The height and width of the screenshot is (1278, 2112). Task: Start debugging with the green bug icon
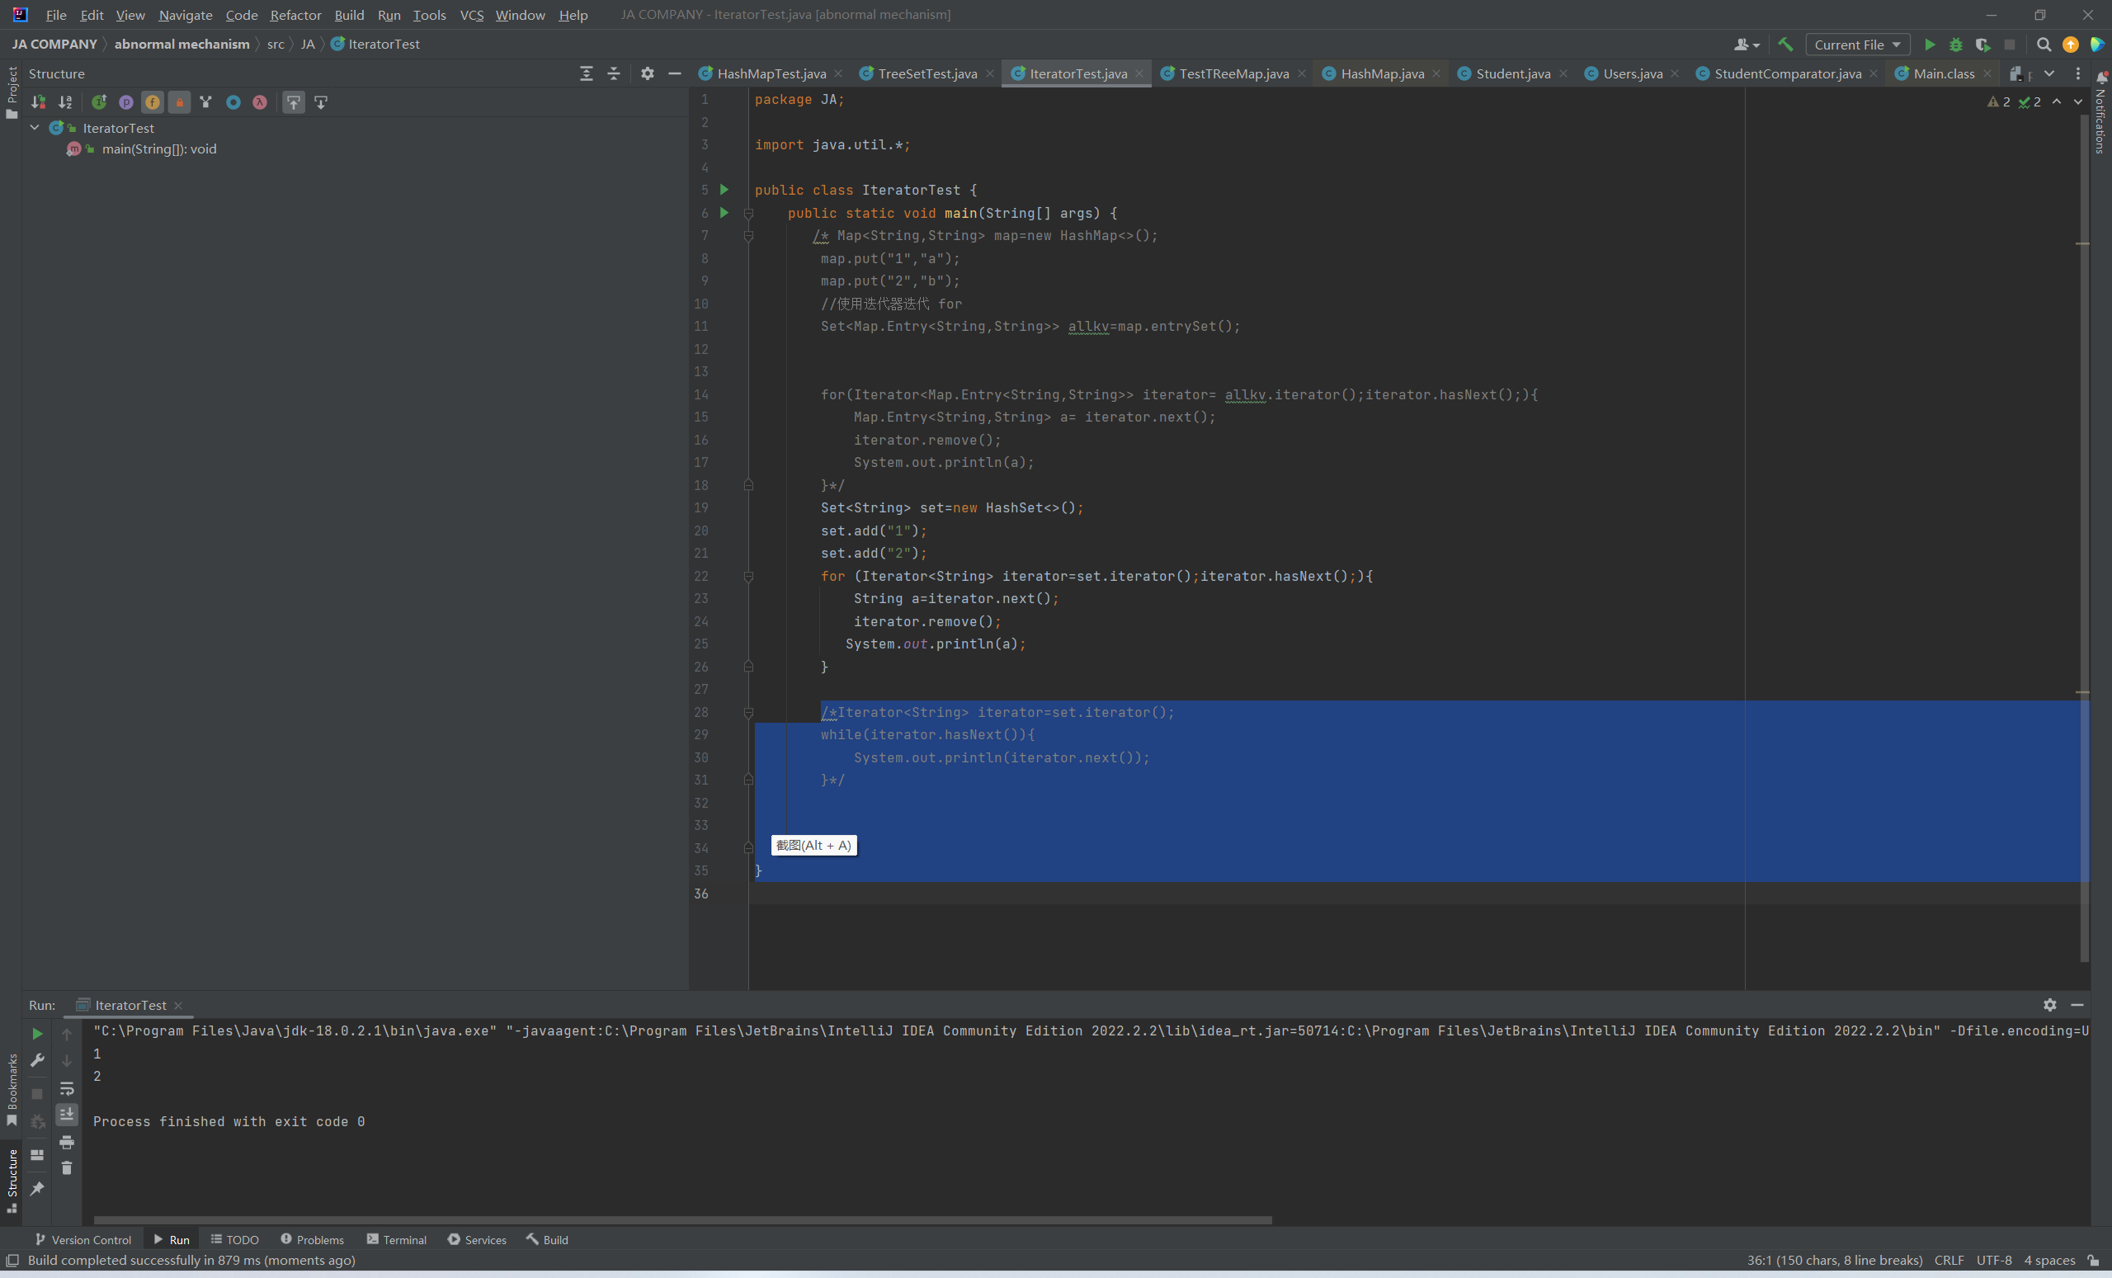[x=1956, y=45]
